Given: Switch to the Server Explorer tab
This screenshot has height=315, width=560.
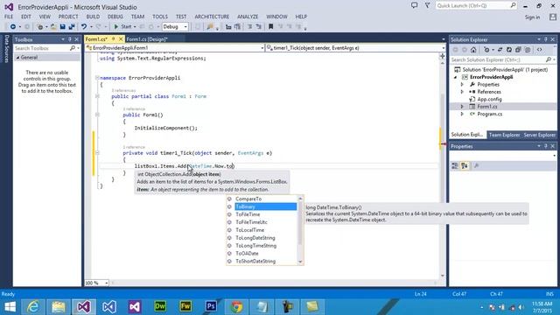Looking at the screenshot, I should click(539, 135).
